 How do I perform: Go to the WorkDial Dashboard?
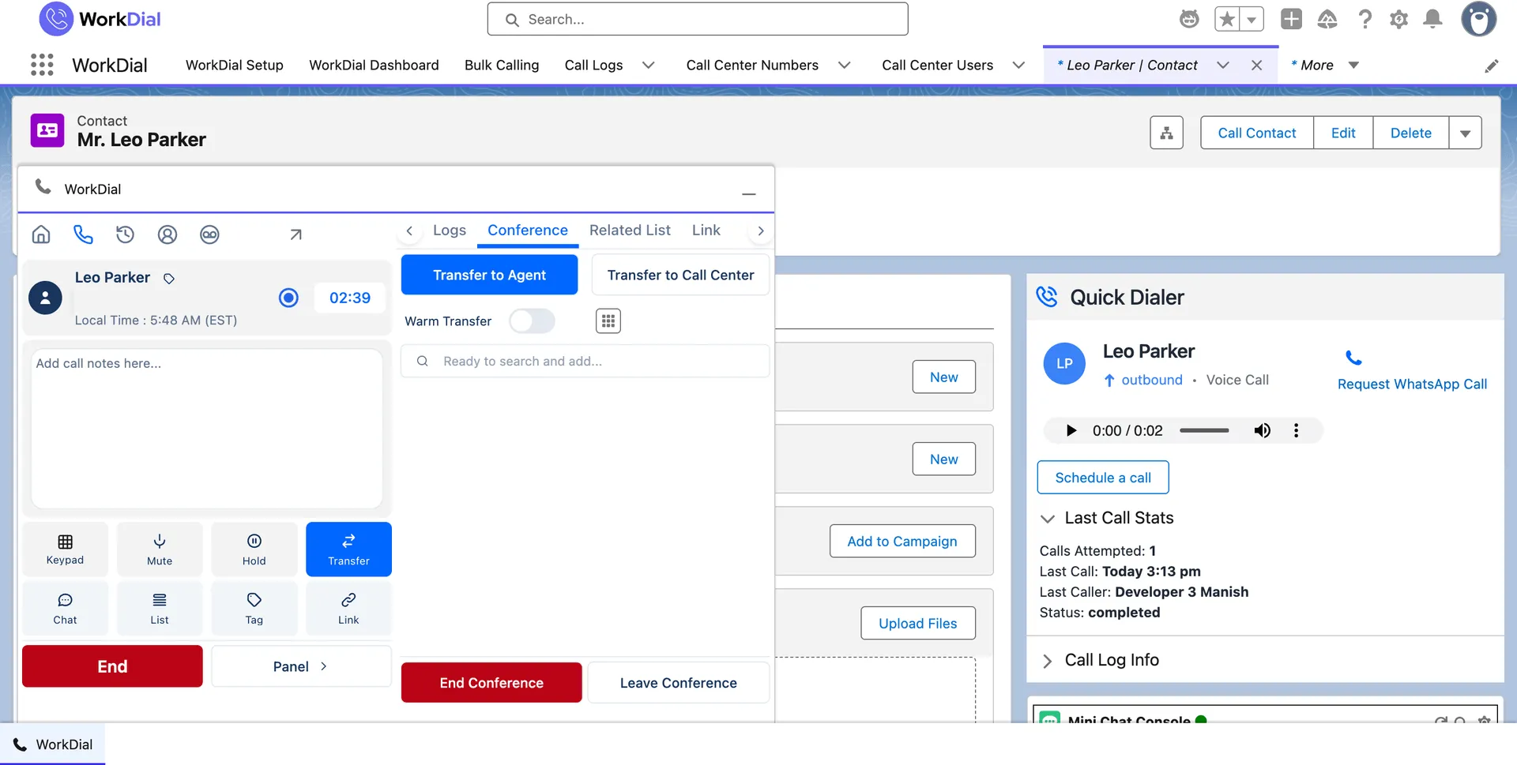click(374, 66)
